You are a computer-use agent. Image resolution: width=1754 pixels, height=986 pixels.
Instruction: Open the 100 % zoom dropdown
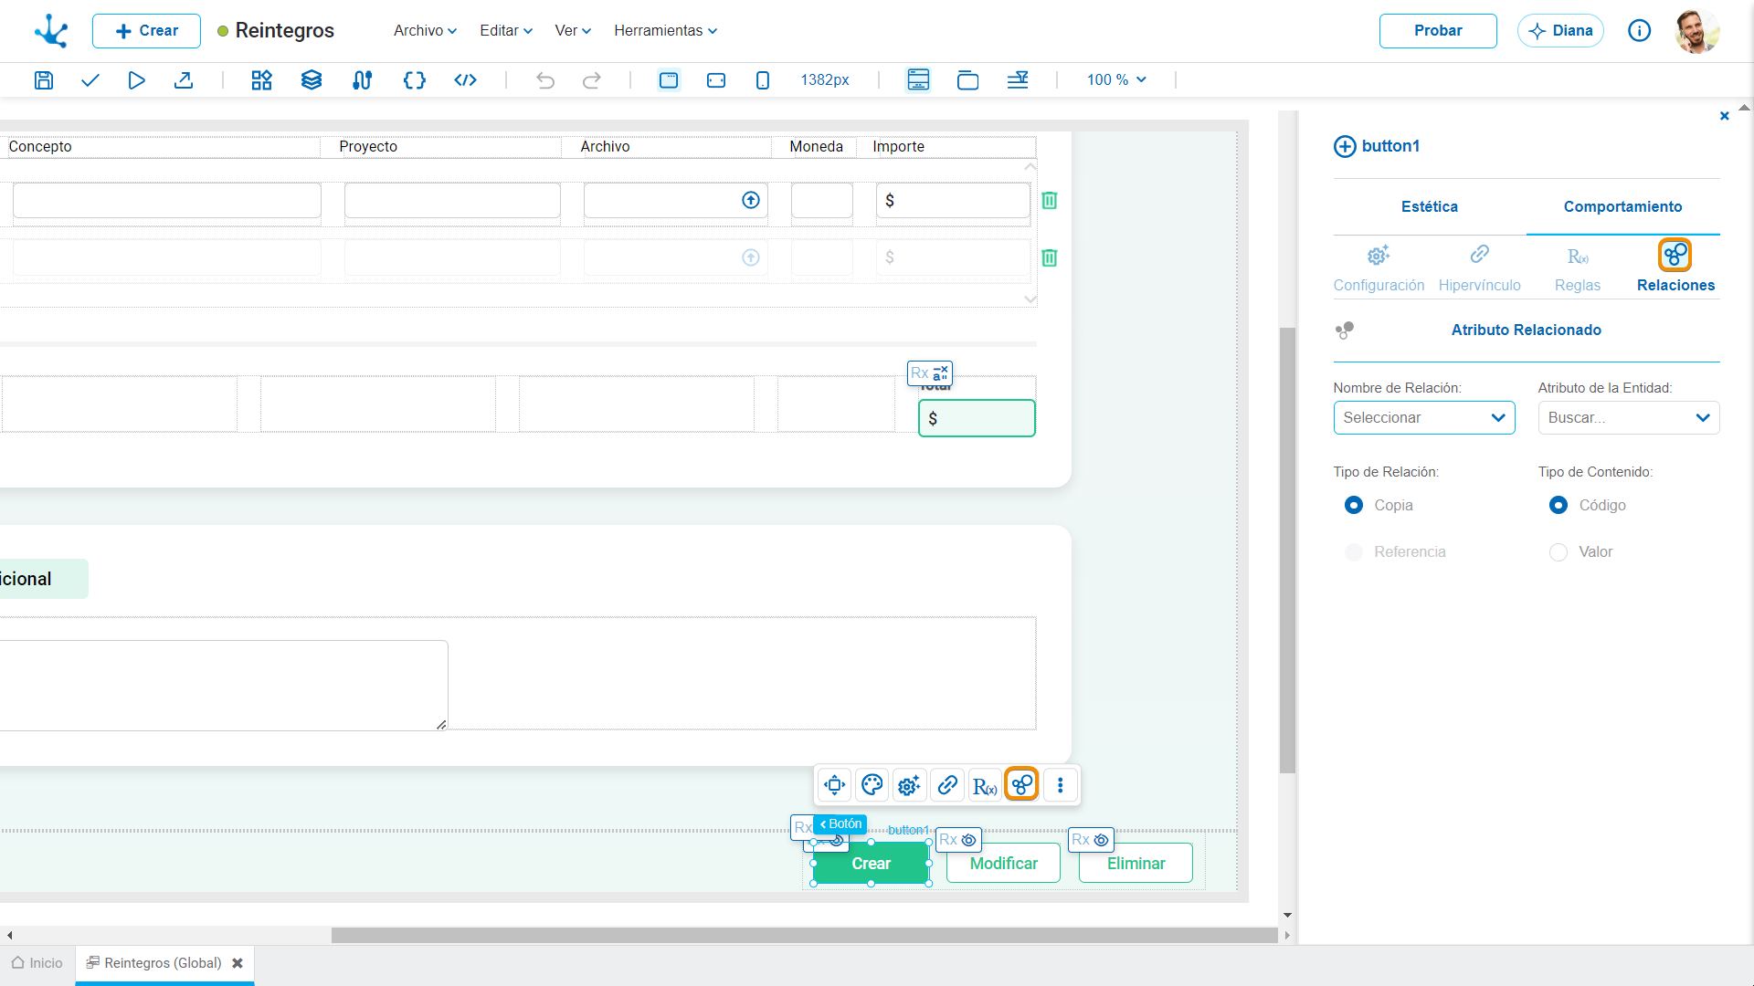1116,80
